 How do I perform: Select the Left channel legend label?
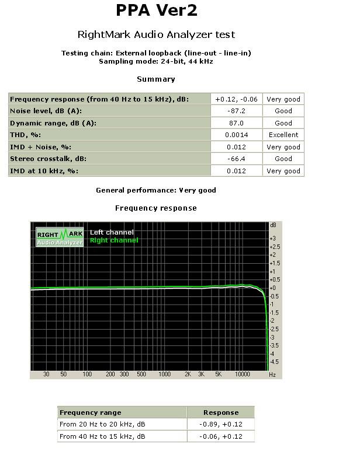click(112, 232)
